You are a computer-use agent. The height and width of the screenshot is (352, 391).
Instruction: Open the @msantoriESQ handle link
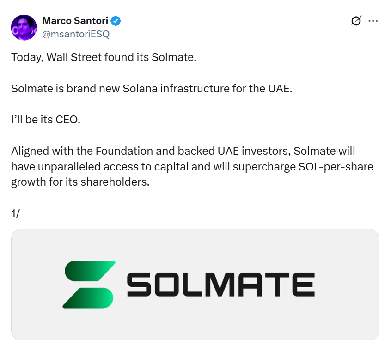(76, 34)
